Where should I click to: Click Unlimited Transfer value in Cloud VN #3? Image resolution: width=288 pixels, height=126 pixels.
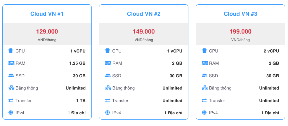(269, 101)
